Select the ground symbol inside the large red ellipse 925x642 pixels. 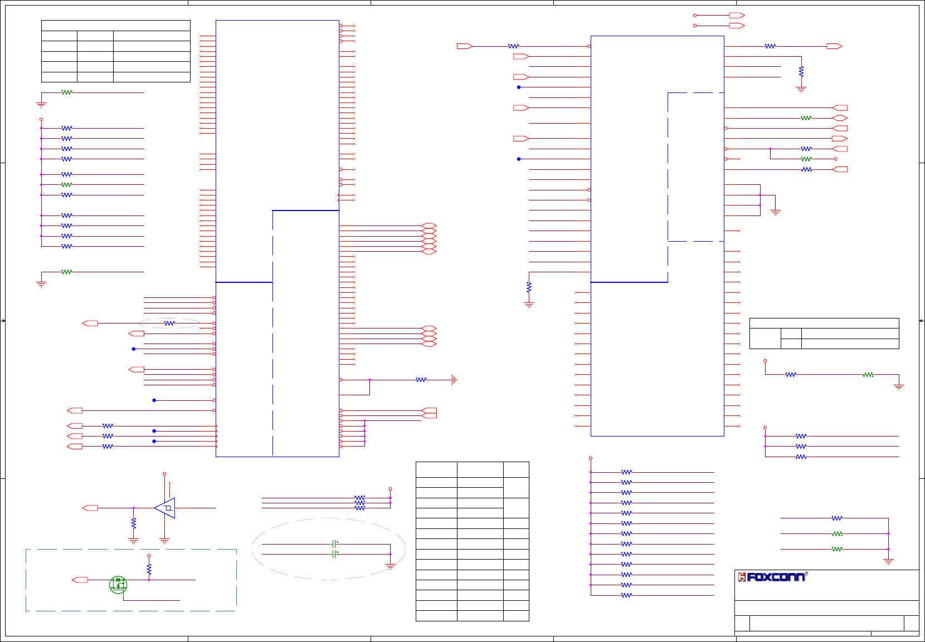[x=390, y=566]
